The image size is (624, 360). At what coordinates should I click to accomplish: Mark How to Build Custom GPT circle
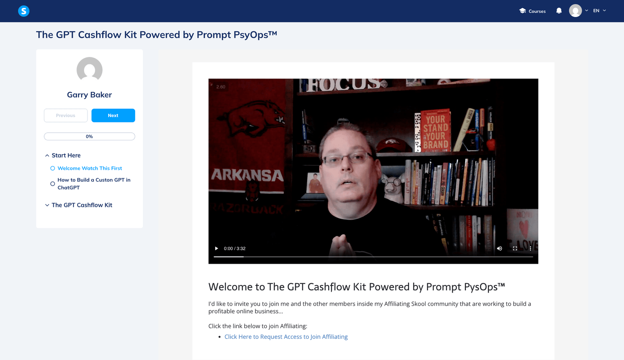tap(52, 184)
